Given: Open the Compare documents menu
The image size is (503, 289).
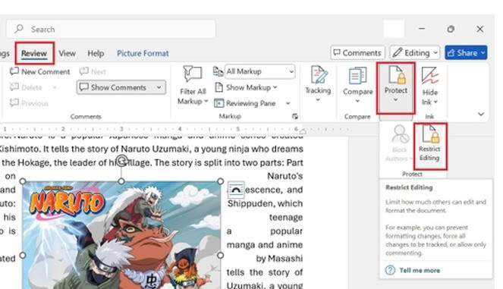Looking at the screenshot, I should pos(357,85).
